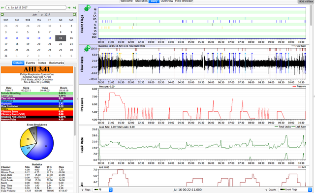Open the month dropdown arrow next to July
315x193 pixels.
[x=42, y=15]
